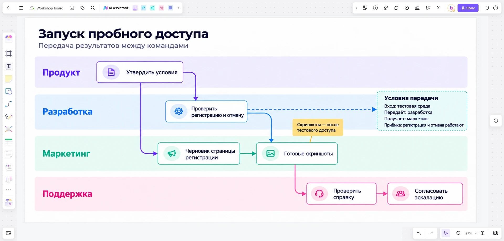Select the Утвердить условия node
This screenshot has width=504, height=241.
click(140, 72)
